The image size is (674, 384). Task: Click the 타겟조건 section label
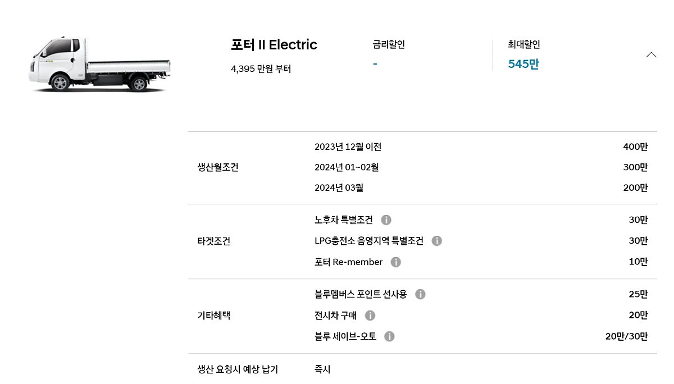(214, 241)
